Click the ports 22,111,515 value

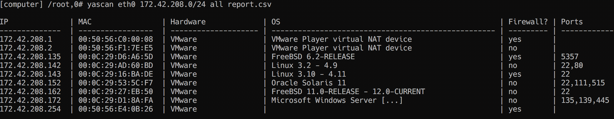[583, 83]
